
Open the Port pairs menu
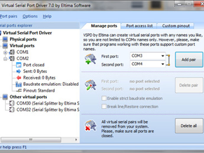coord(9,16)
